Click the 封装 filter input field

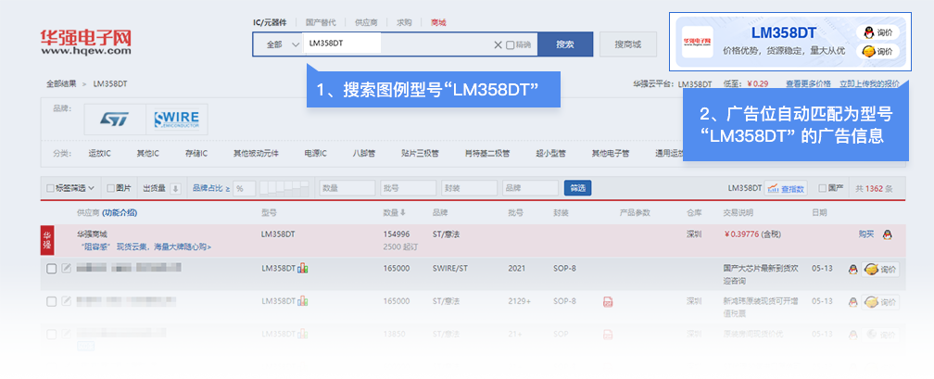(469, 188)
